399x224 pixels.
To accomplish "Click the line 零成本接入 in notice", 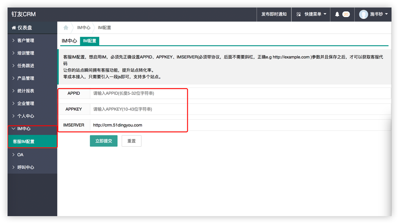I will point(112,77).
